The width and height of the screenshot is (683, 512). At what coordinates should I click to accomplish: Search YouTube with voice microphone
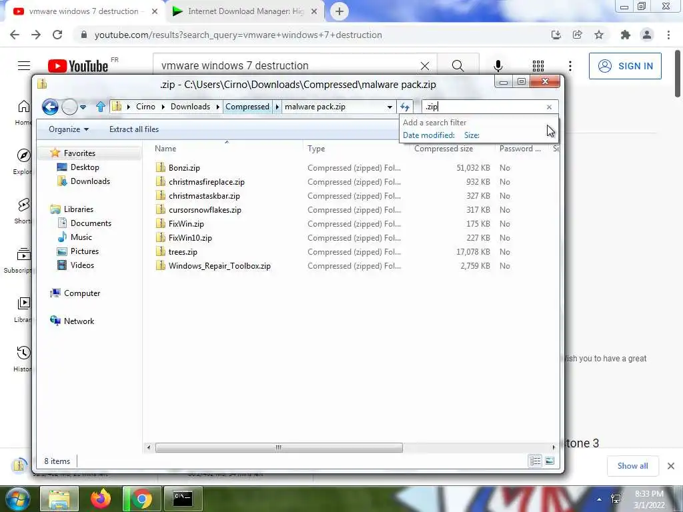coord(498,66)
